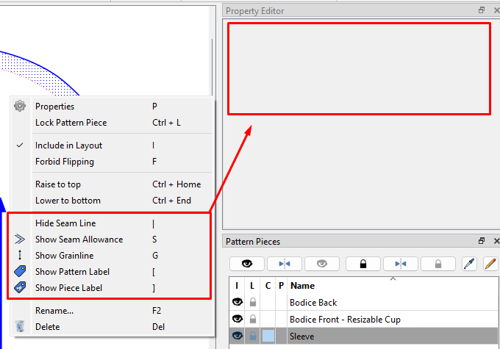Click the black eye include-all button
The image size is (500, 349).
click(246, 263)
